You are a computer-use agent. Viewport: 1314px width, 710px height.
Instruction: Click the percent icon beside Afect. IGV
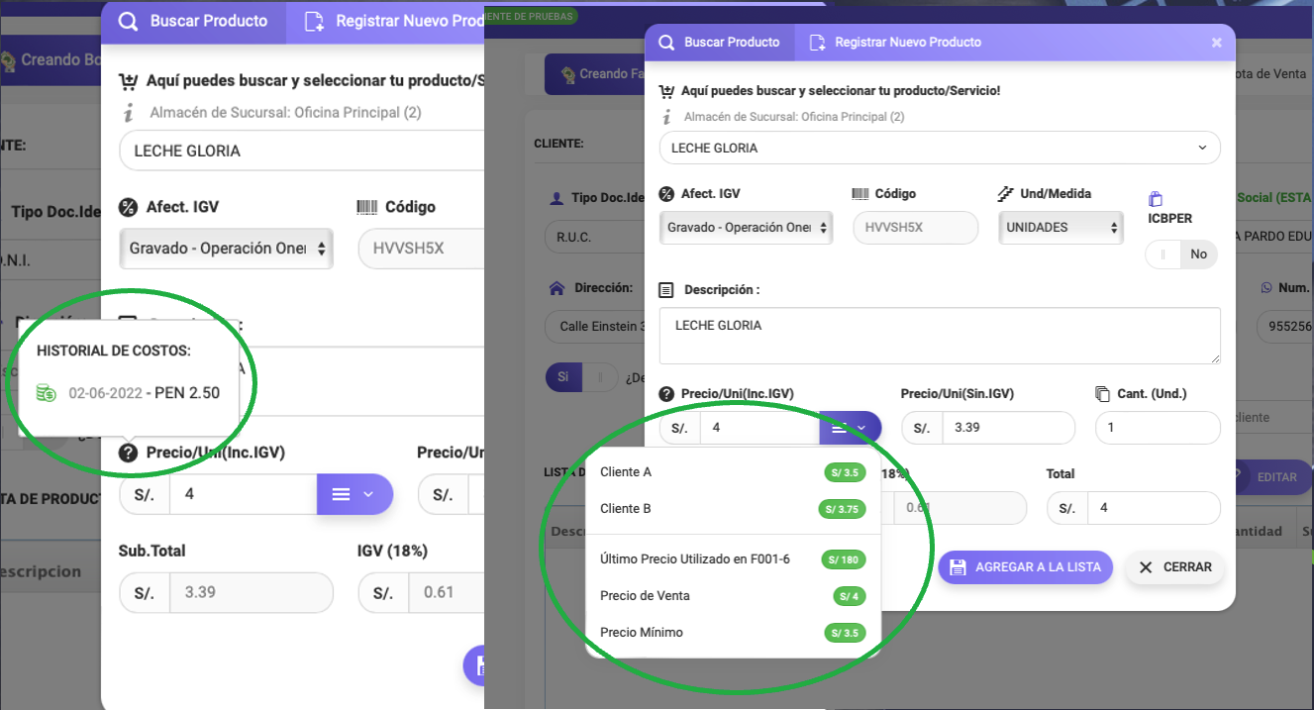click(666, 192)
